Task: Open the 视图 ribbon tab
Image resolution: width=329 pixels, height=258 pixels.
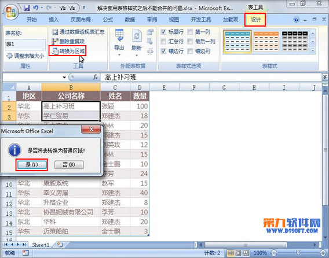Action: click(174, 20)
